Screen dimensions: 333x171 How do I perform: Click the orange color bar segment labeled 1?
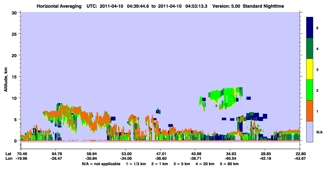310,111
